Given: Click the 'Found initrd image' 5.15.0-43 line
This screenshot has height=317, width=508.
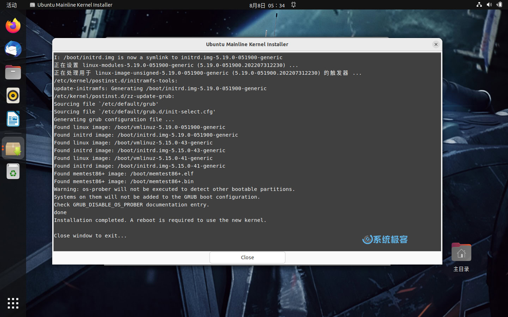Looking at the screenshot, I should point(140,150).
